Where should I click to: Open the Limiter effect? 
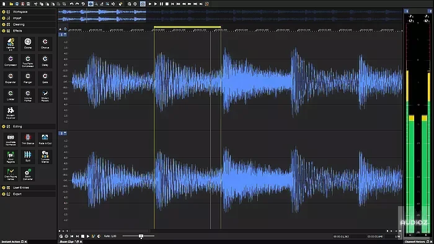pyautogui.click(x=11, y=95)
